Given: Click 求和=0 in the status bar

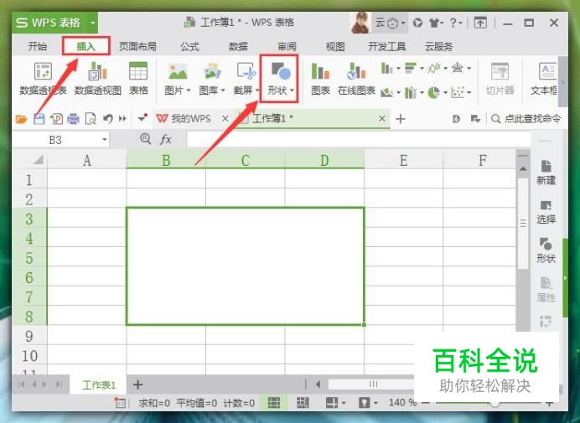Looking at the screenshot, I should click(x=154, y=403).
